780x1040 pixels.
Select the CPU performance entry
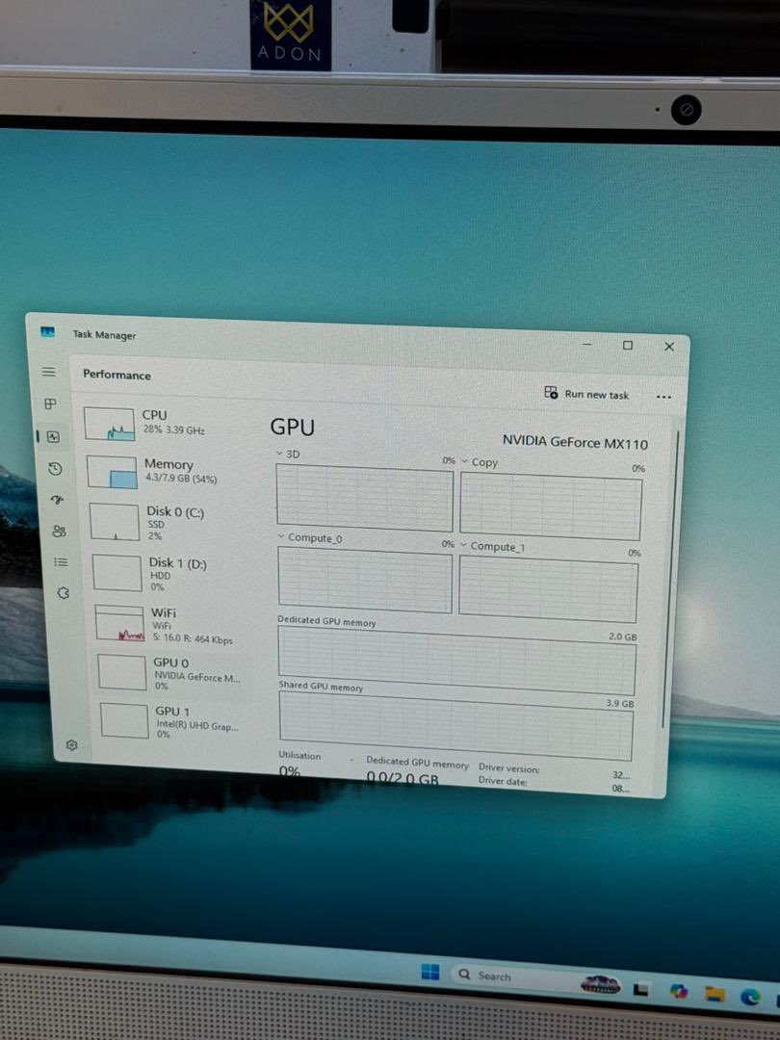pos(164,424)
